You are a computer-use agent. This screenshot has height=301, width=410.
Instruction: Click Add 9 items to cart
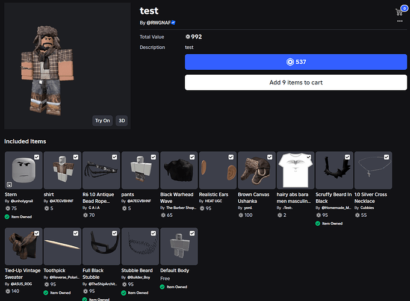point(296,82)
